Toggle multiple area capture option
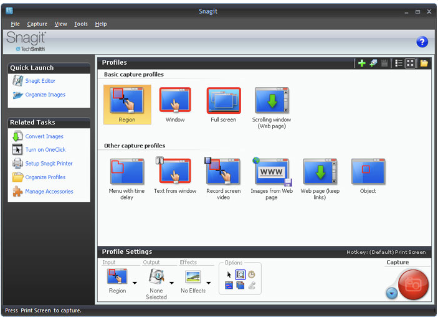The image size is (438, 318). point(240,286)
